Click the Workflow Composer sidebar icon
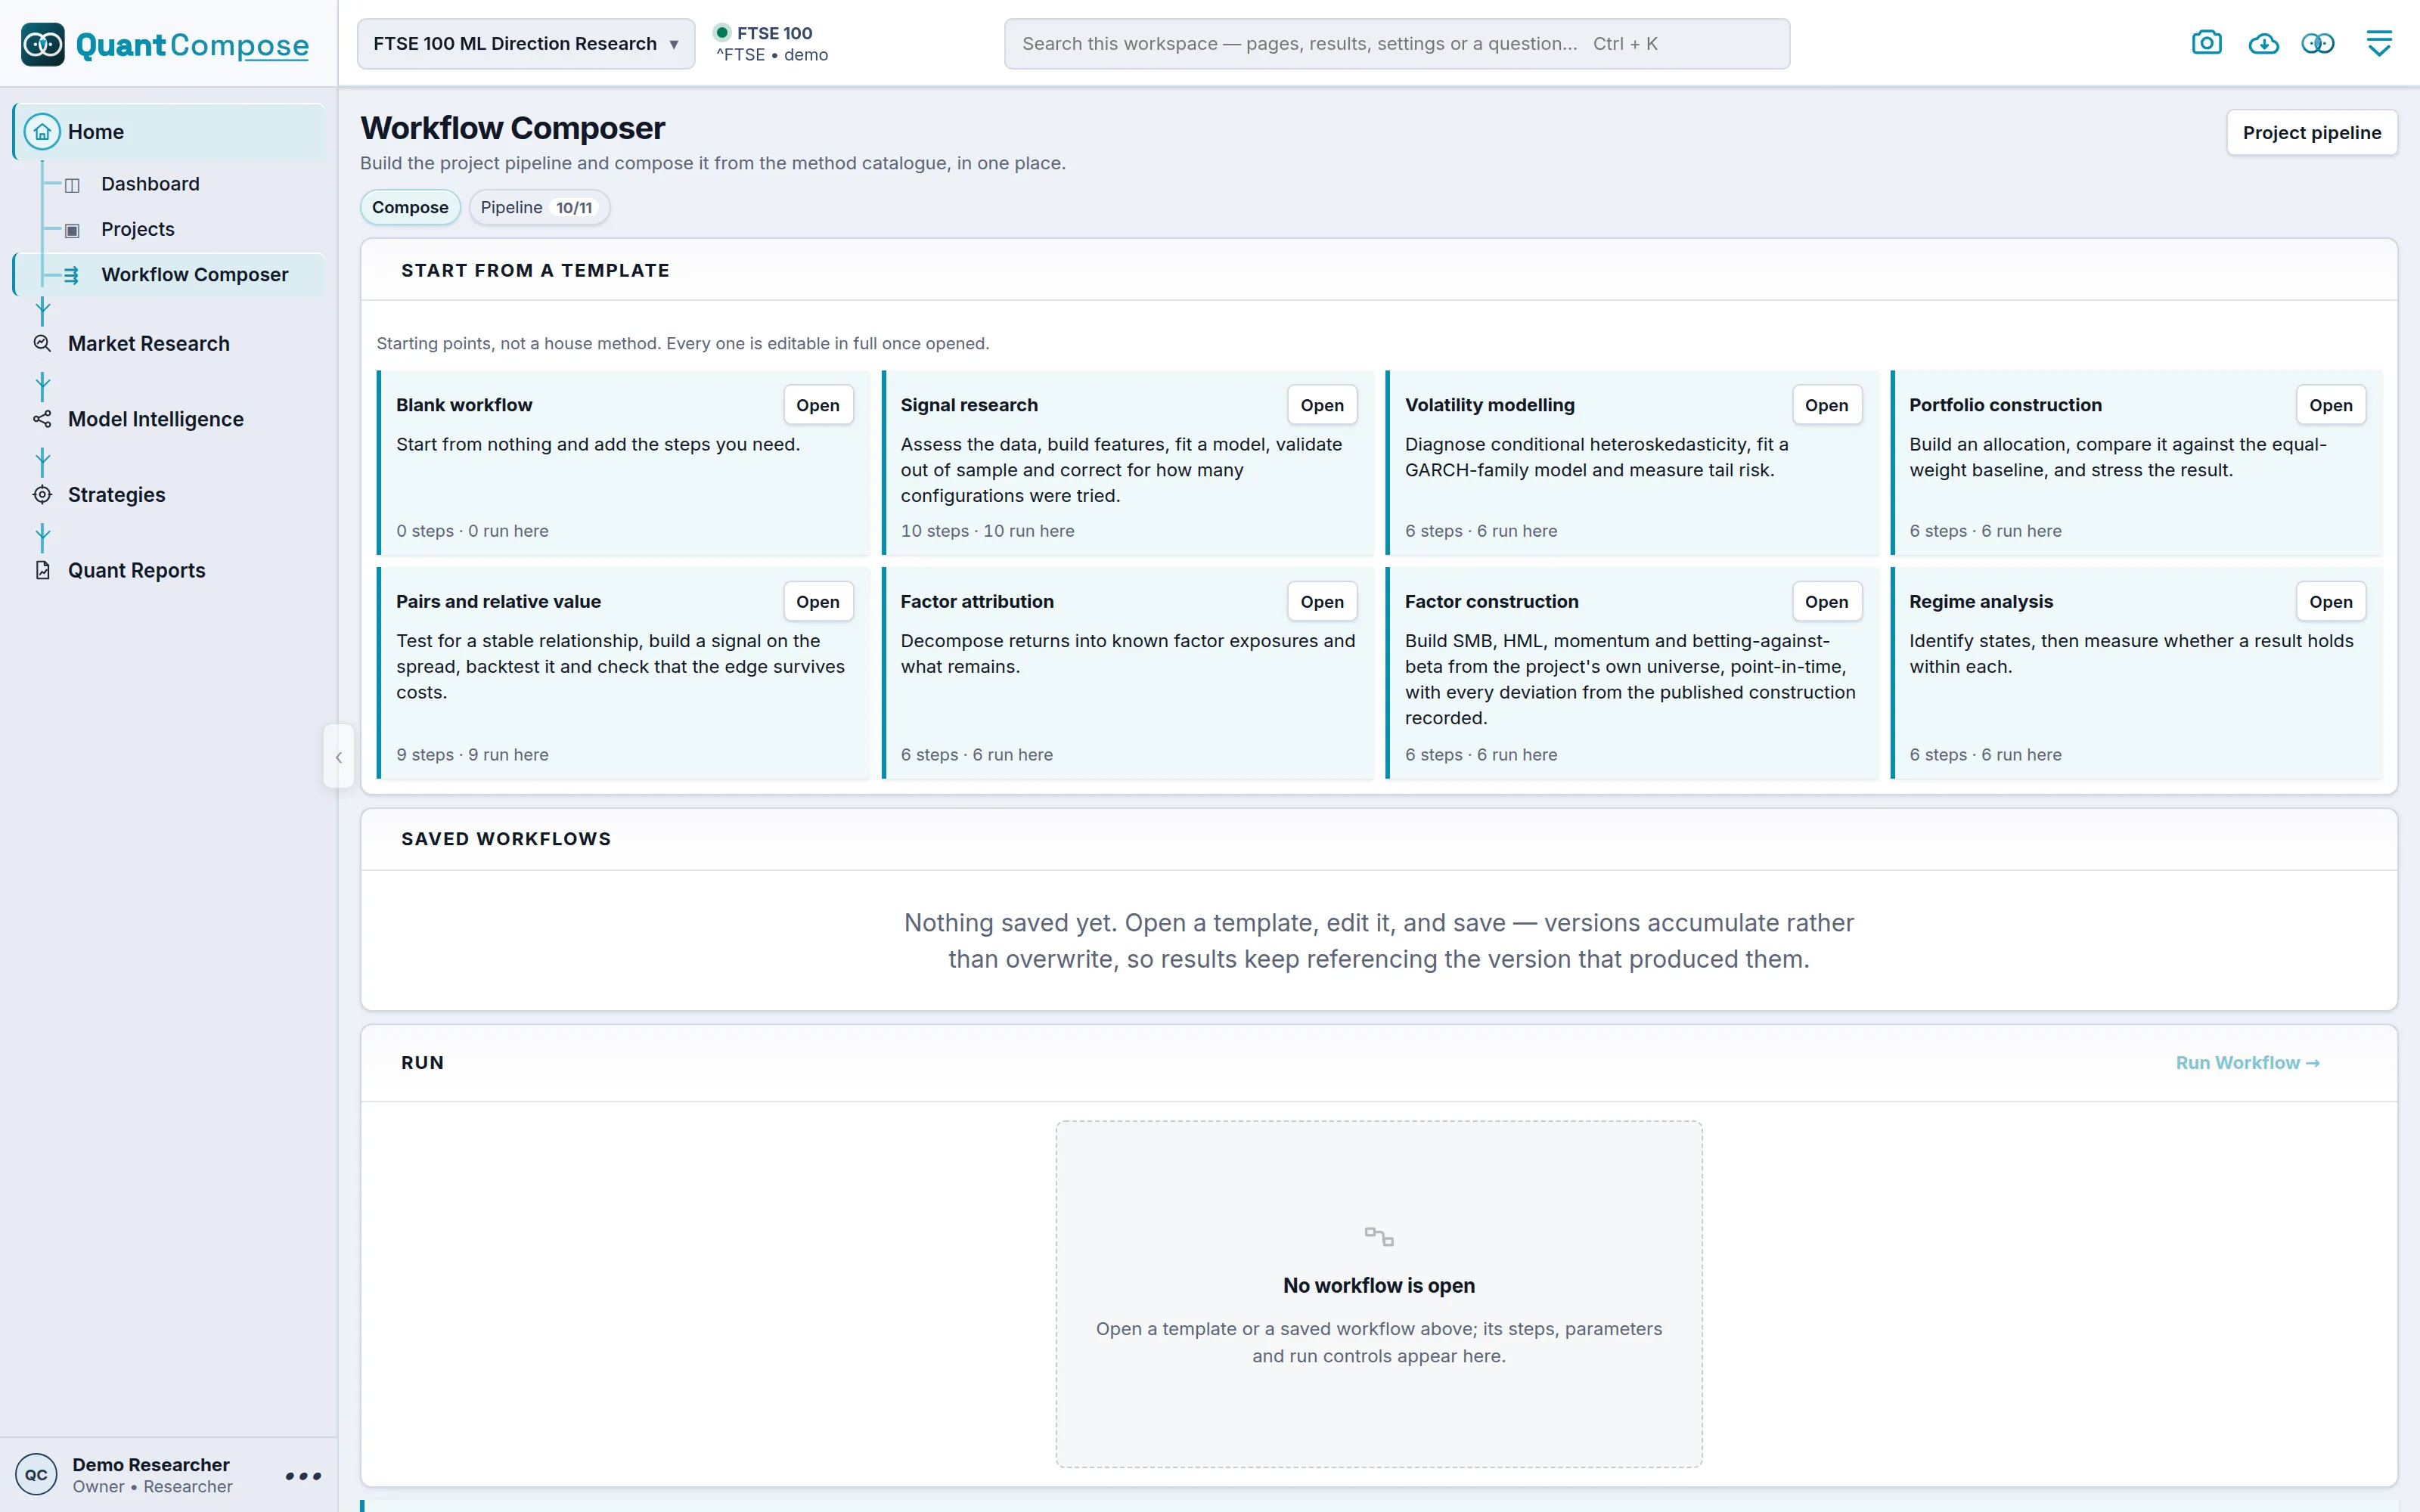Image resolution: width=2420 pixels, height=1512 pixels. (x=72, y=275)
